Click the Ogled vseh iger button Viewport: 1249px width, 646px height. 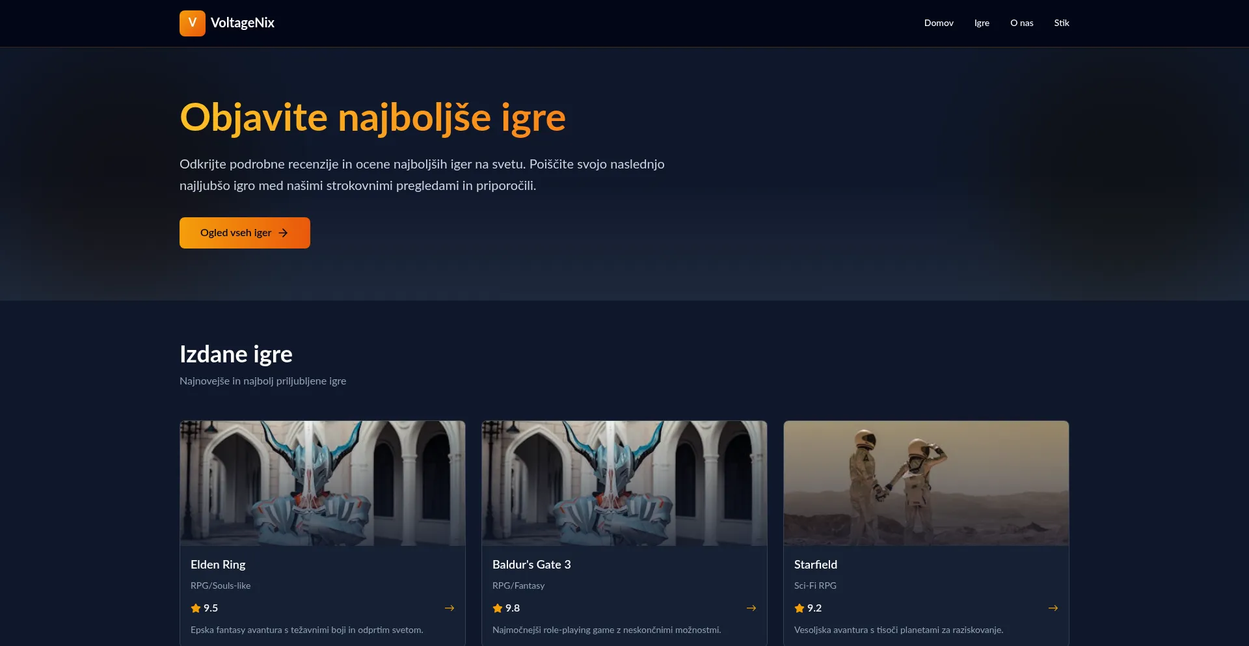pos(245,233)
